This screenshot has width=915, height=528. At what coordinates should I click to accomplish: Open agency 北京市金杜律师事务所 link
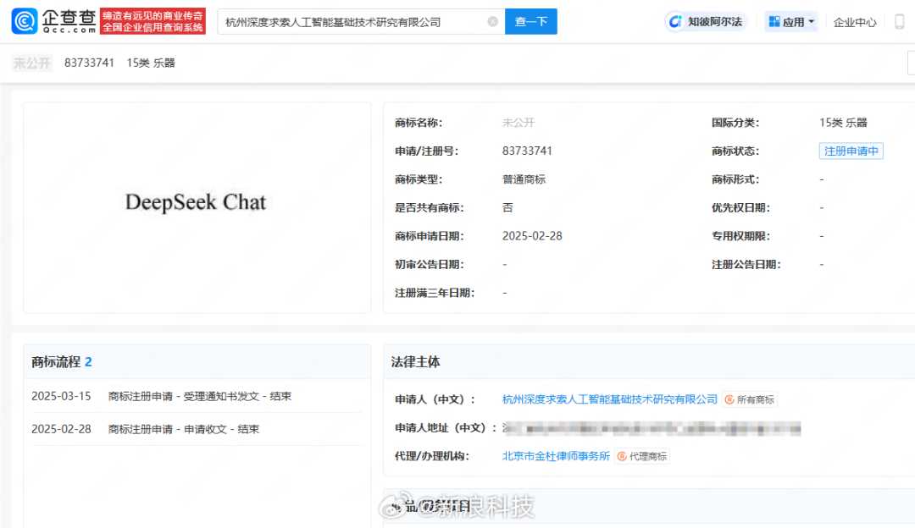click(x=556, y=456)
